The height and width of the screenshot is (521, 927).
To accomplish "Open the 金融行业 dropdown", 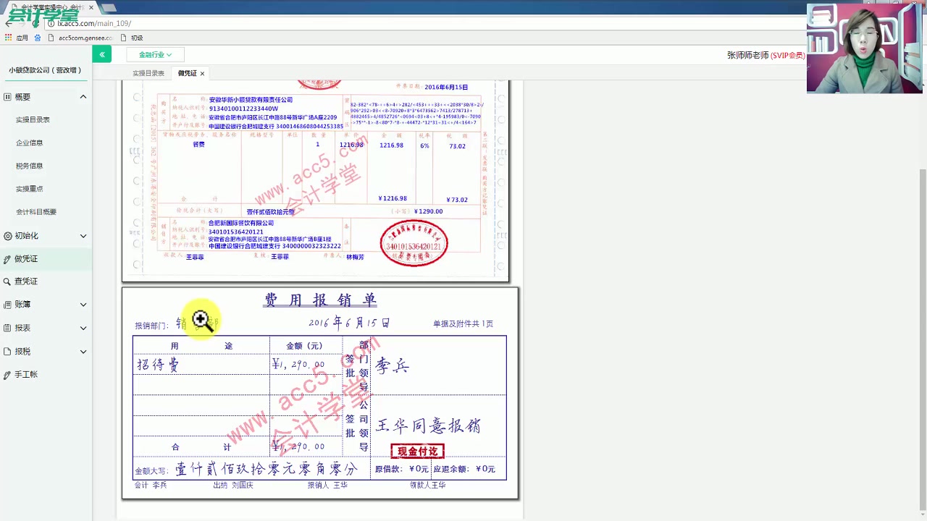I will click(154, 54).
